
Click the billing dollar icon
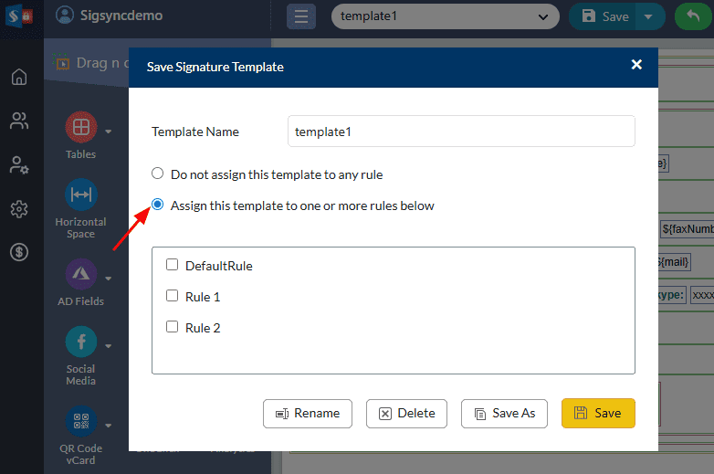point(19,252)
